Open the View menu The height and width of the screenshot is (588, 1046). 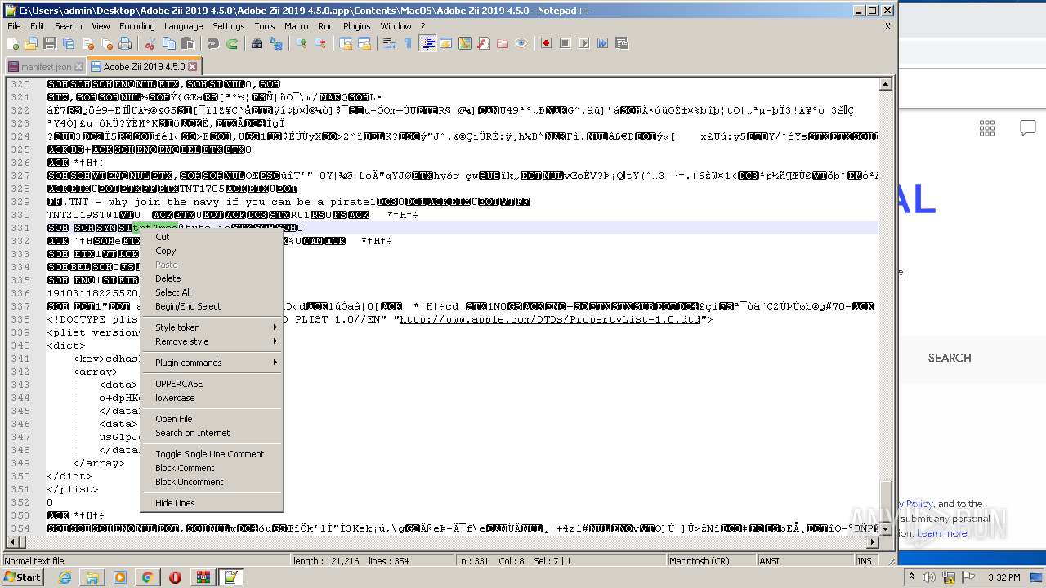tap(101, 26)
